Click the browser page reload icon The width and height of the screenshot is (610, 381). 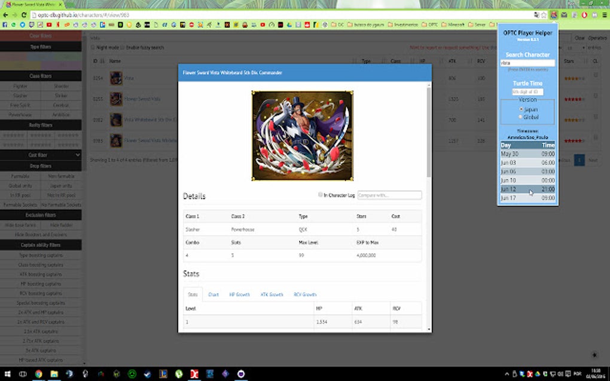pyautogui.click(x=24, y=16)
